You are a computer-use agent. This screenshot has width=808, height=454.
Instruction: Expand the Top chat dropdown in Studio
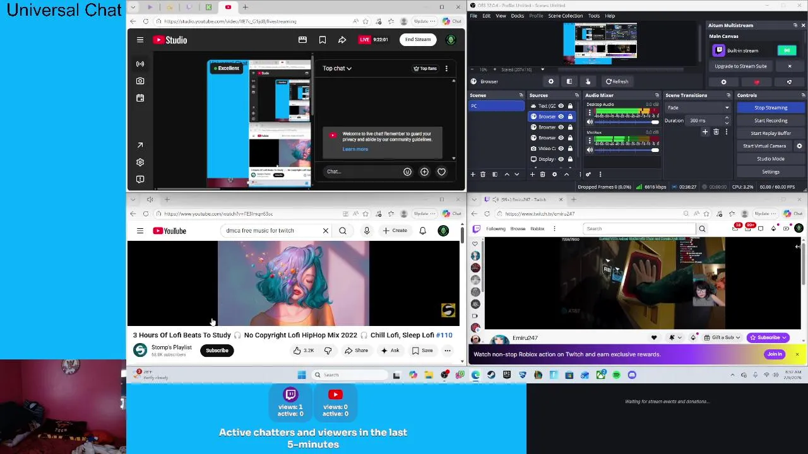click(x=337, y=68)
